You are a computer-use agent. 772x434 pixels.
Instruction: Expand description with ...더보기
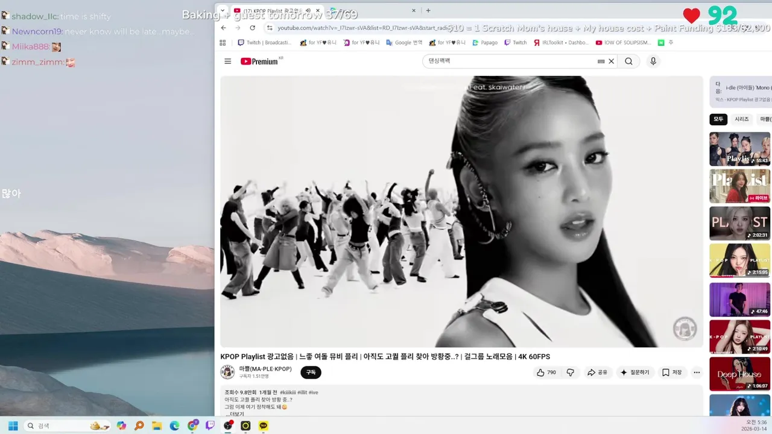(x=235, y=414)
